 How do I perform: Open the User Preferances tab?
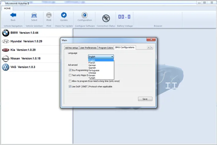(x=88, y=47)
